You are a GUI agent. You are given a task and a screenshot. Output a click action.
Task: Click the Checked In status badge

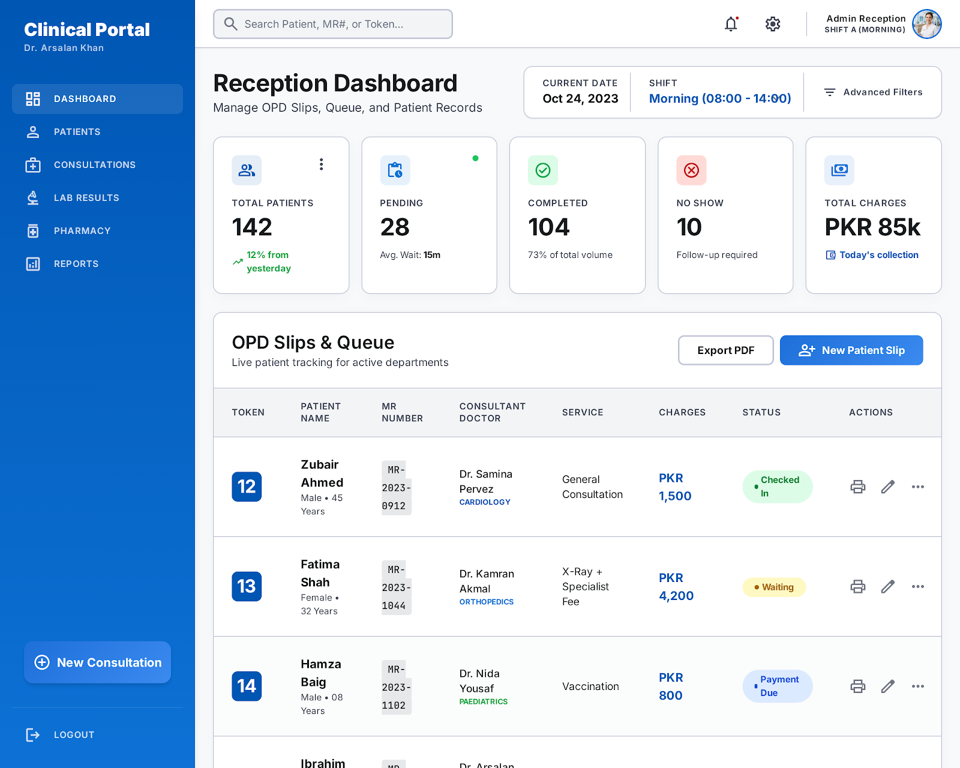click(778, 487)
